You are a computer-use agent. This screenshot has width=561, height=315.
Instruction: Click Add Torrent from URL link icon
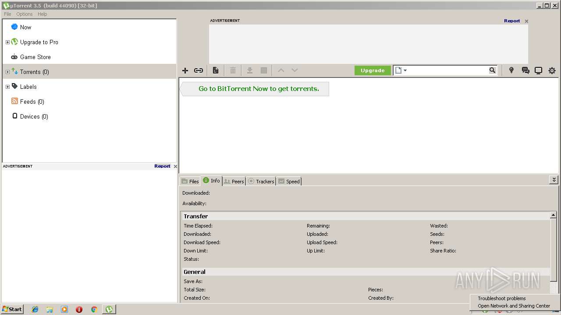click(199, 70)
